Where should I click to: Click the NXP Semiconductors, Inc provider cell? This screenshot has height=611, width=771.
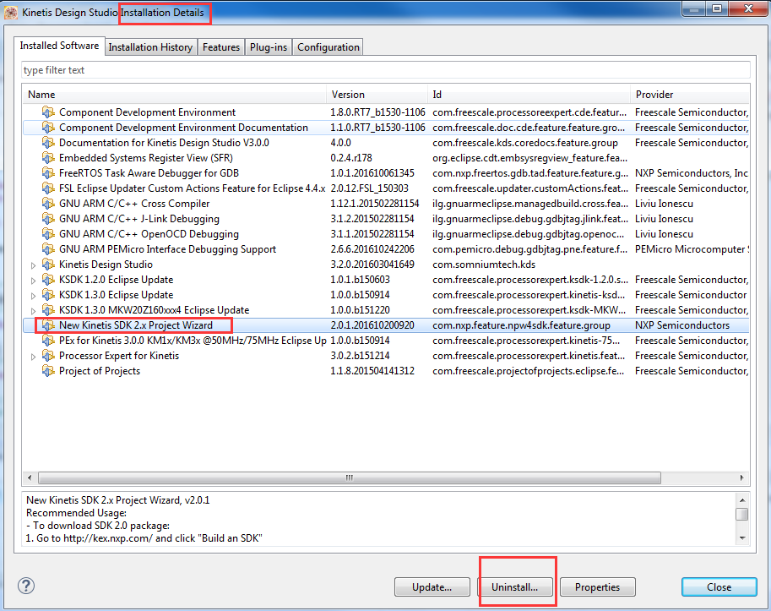692,173
